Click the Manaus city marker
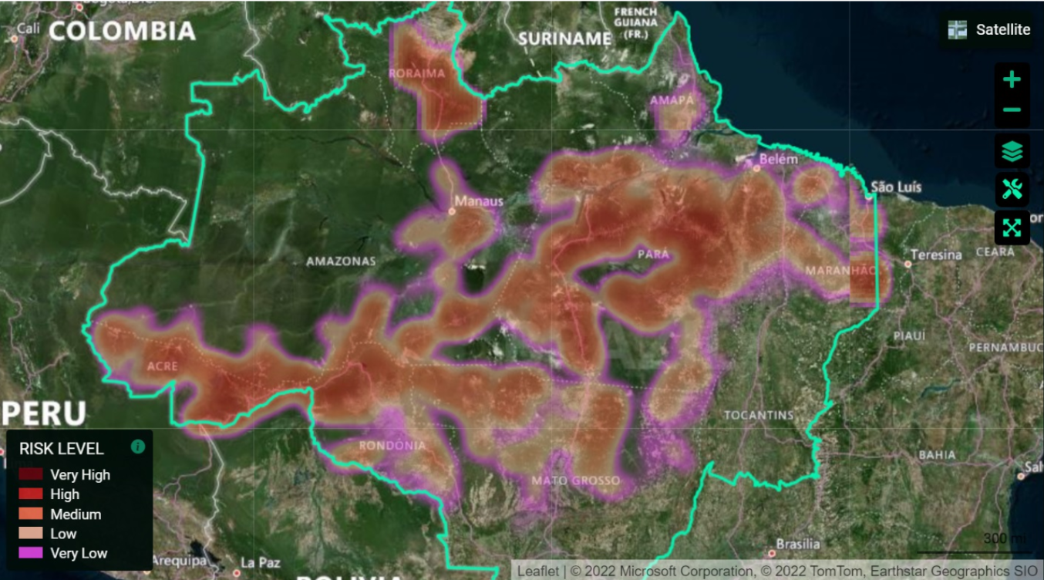 pyautogui.click(x=452, y=211)
